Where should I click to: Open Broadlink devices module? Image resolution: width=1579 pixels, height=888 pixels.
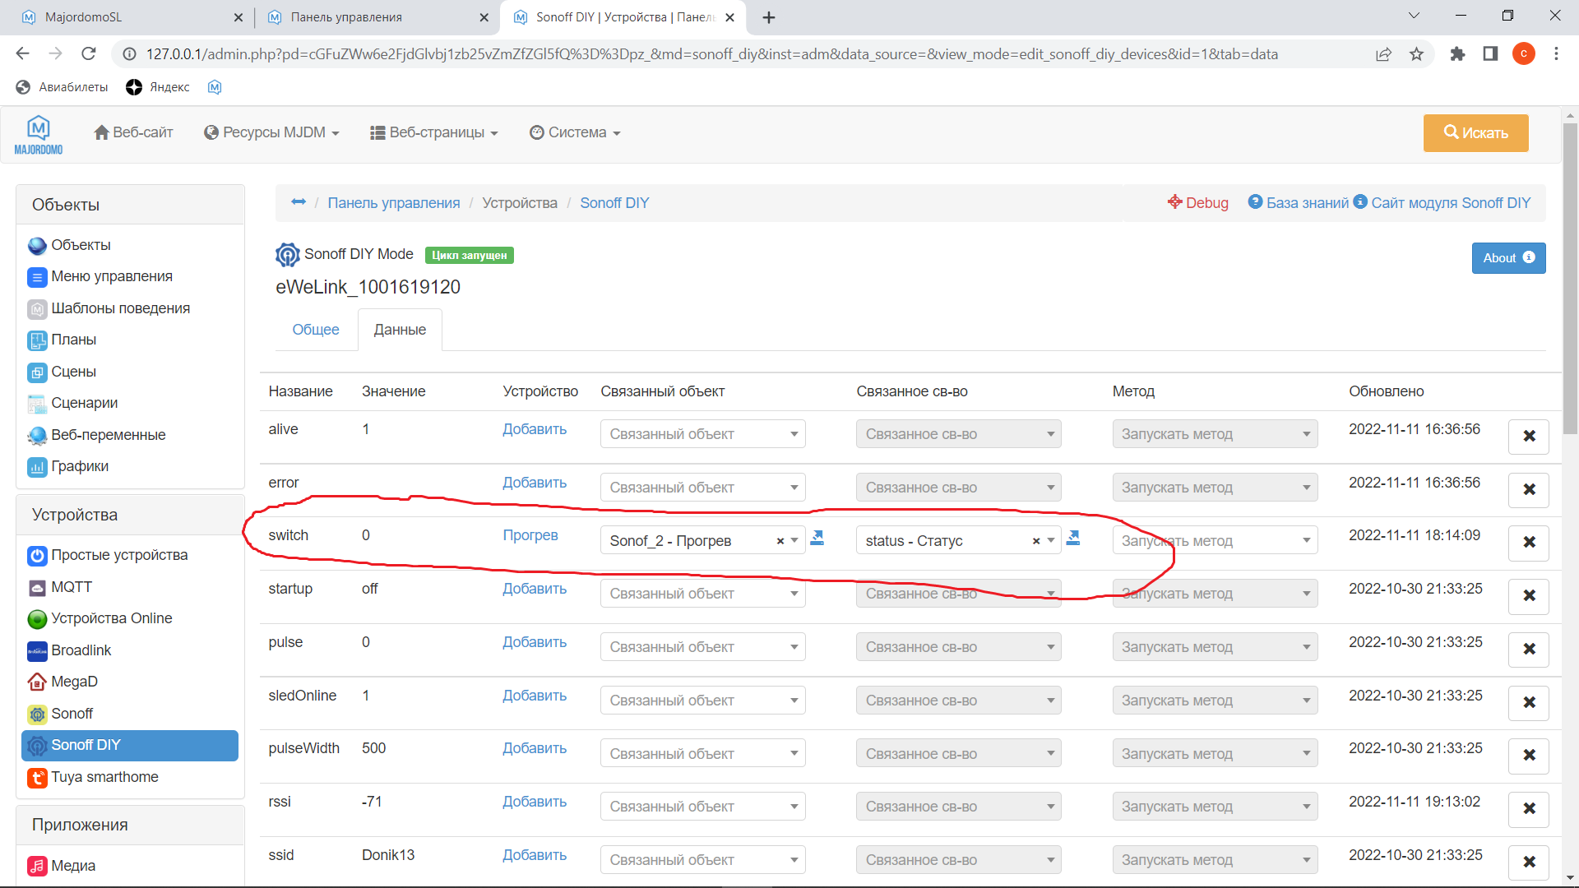point(81,650)
